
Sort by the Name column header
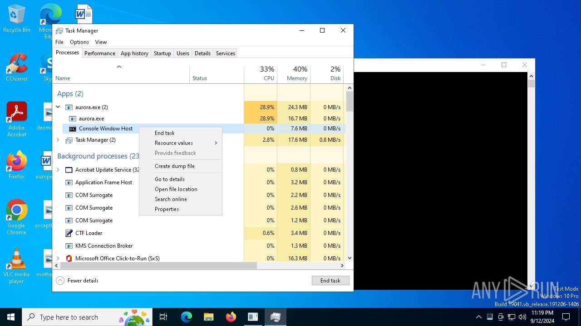pos(121,74)
